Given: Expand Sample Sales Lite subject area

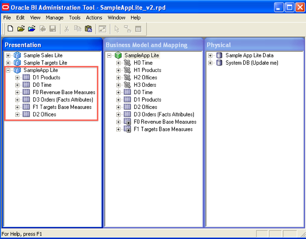Looking at the screenshot, I should 8,56.
